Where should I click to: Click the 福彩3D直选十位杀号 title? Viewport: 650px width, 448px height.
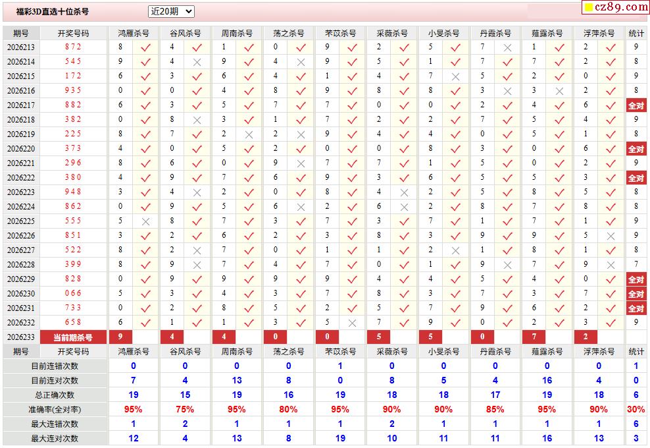[52, 12]
